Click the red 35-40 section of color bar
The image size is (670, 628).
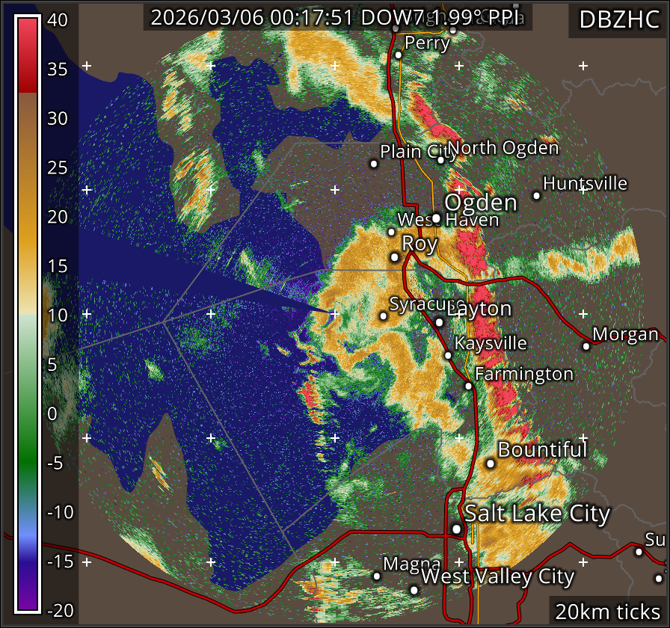click(x=28, y=54)
